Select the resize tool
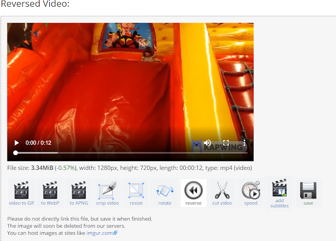The height and width of the screenshot is (241, 336). [x=136, y=193]
